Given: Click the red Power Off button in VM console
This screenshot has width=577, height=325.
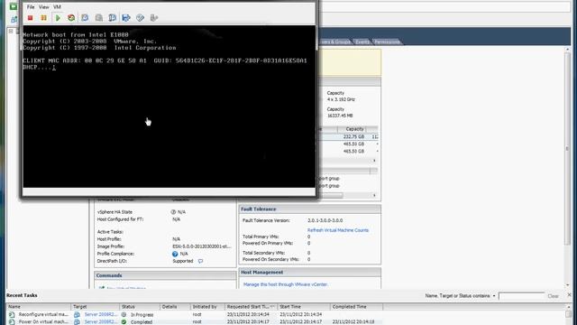Looking at the screenshot, I should (x=30, y=18).
